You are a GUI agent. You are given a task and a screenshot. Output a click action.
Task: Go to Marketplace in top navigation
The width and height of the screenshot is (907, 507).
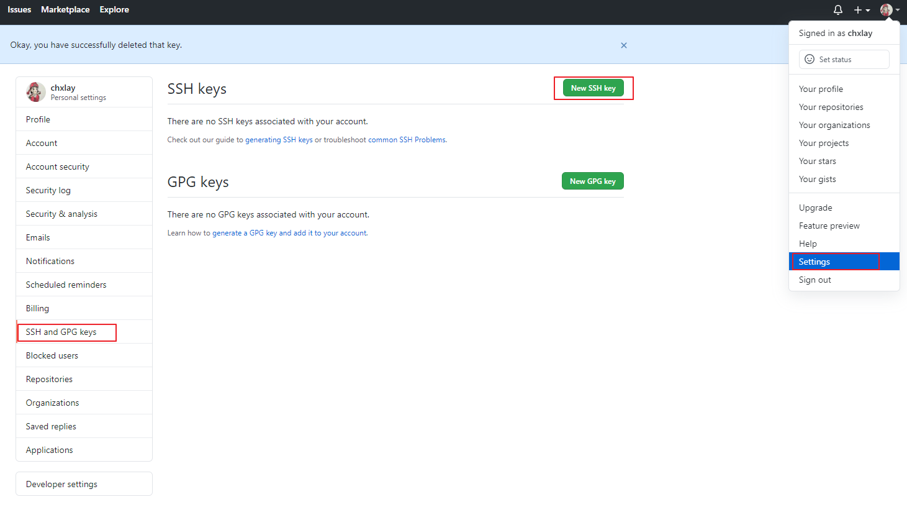coord(65,9)
